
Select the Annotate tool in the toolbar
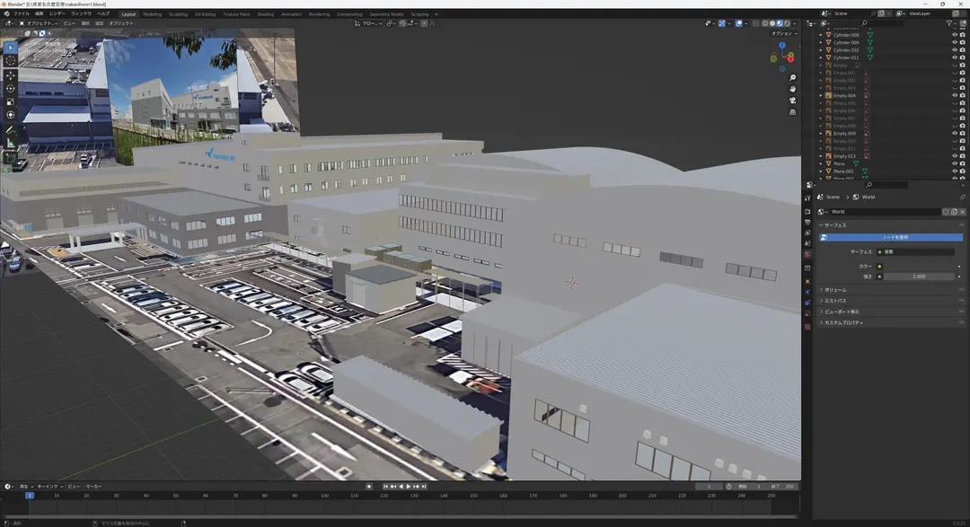point(11,130)
